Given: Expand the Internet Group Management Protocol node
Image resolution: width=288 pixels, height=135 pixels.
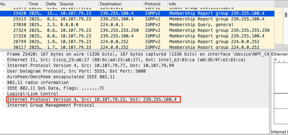Looking at the screenshot, I should pos(3,105).
